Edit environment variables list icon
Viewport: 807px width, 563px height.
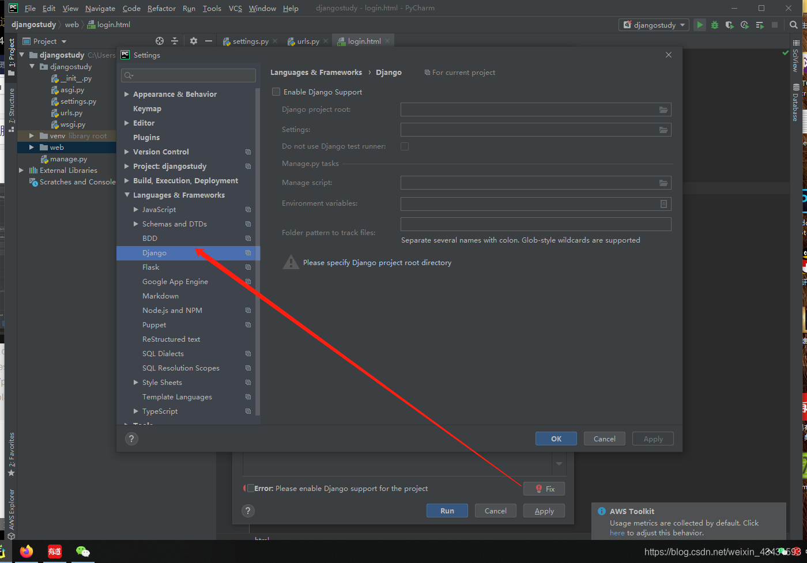point(663,204)
